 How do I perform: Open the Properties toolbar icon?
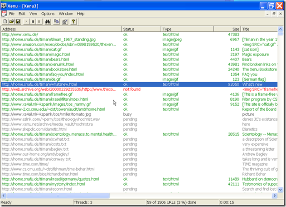pos(65,21)
